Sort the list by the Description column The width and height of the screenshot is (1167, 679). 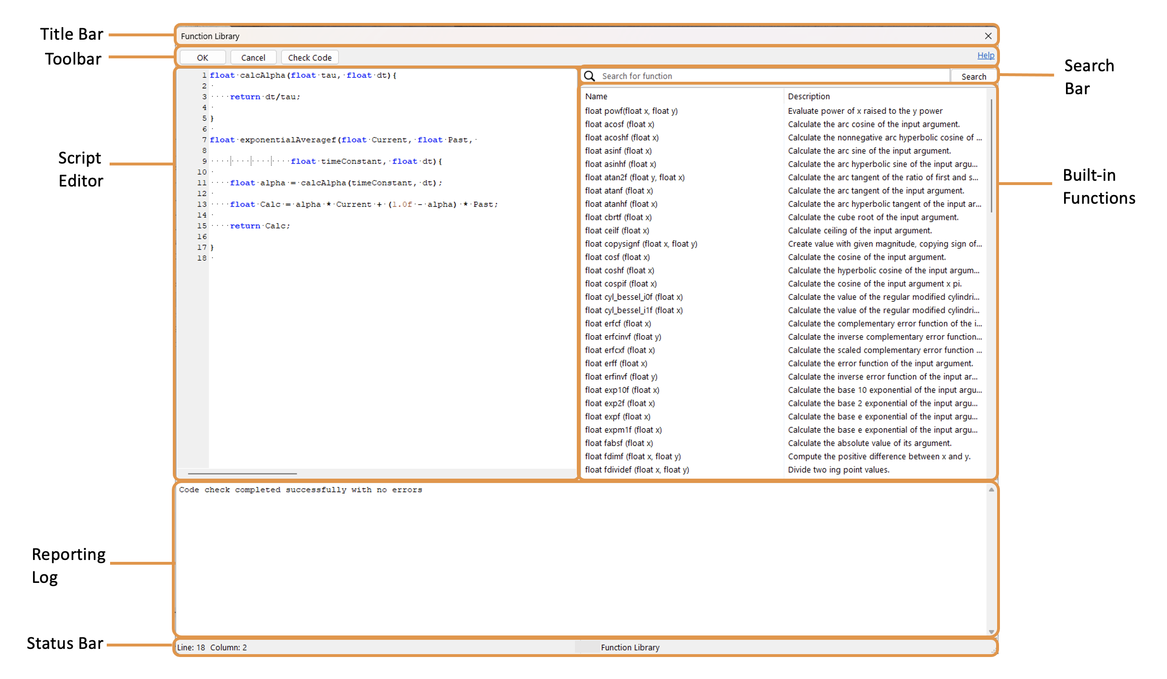pyautogui.click(x=809, y=96)
